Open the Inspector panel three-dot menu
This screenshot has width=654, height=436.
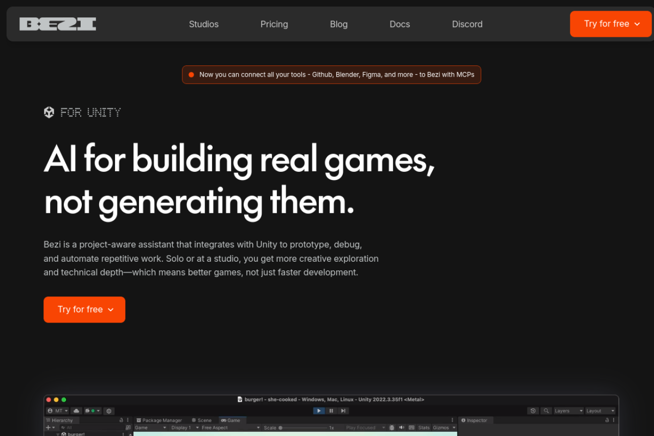click(614, 420)
